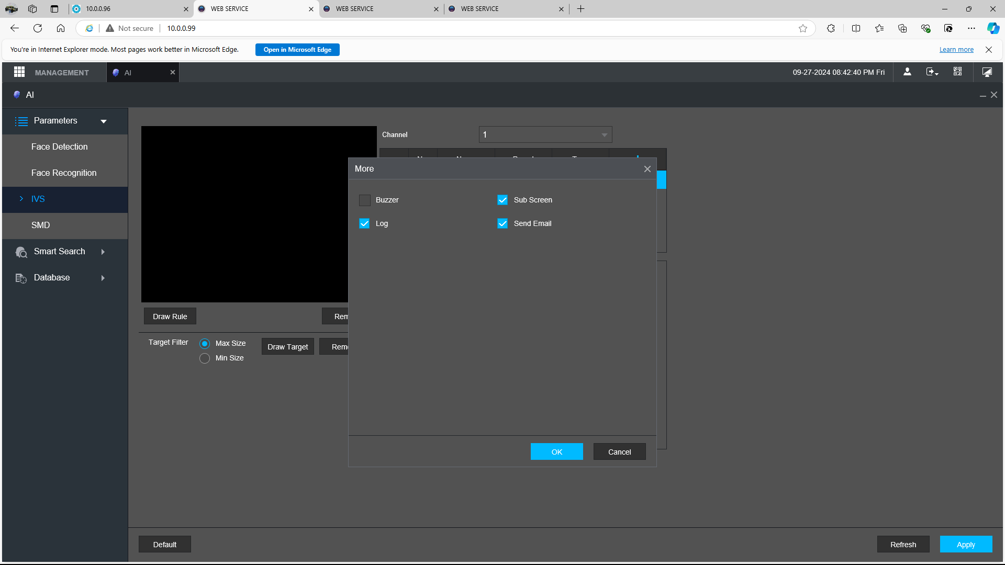Open the Learn more link
1005x565 pixels.
tap(956, 50)
